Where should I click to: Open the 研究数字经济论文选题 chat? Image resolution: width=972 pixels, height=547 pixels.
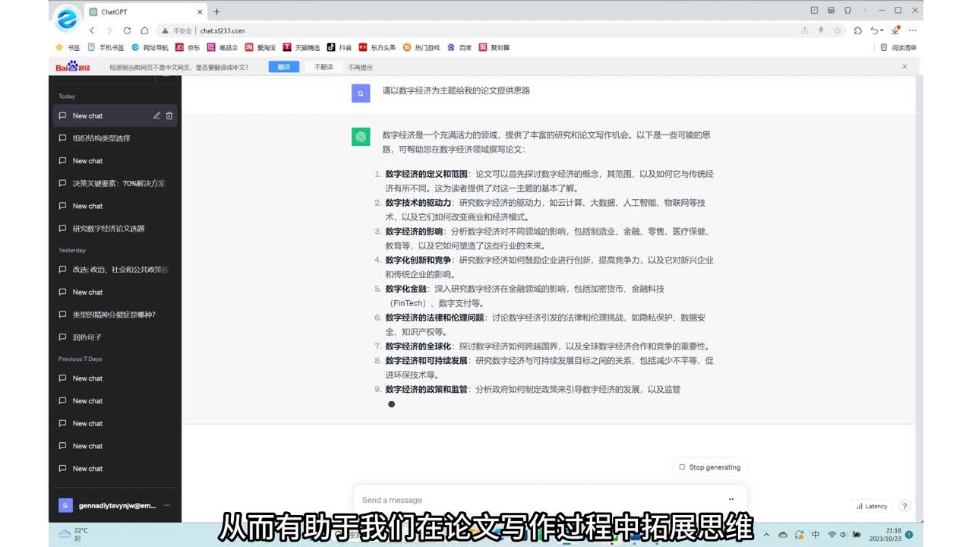(109, 229)
